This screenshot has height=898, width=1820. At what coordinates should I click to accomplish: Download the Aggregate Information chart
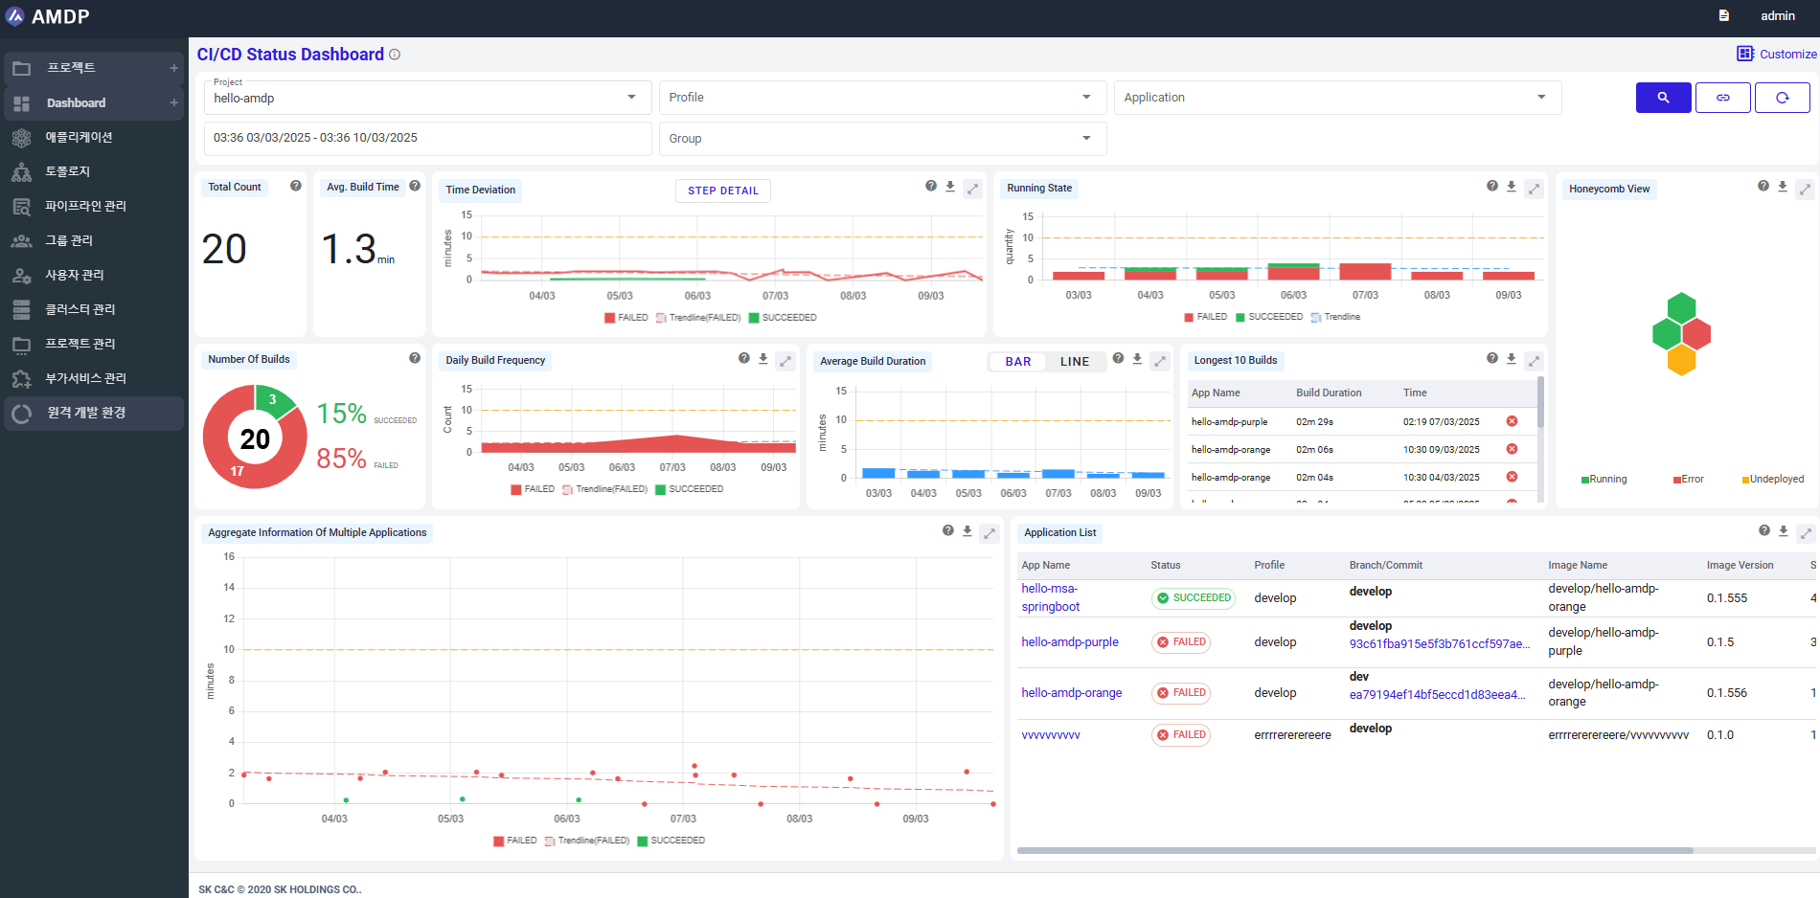pos(967,531)
